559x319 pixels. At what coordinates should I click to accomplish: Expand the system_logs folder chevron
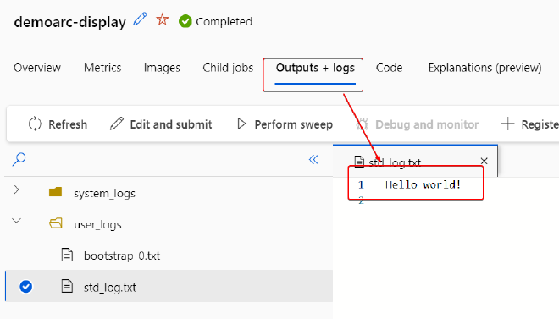tap(16, 190)
